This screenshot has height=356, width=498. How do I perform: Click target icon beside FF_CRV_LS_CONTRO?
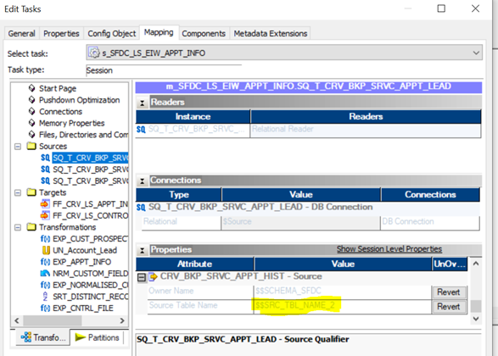pos(45,216)
